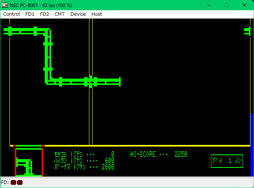Click the blue bar at right edge
254x188 pixels.
pos(252,145)
